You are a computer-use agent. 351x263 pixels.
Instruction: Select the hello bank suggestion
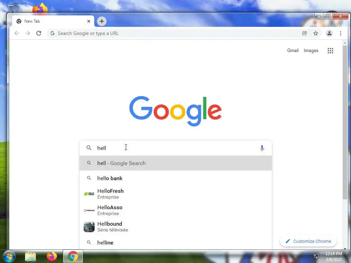tap(176, 178)
